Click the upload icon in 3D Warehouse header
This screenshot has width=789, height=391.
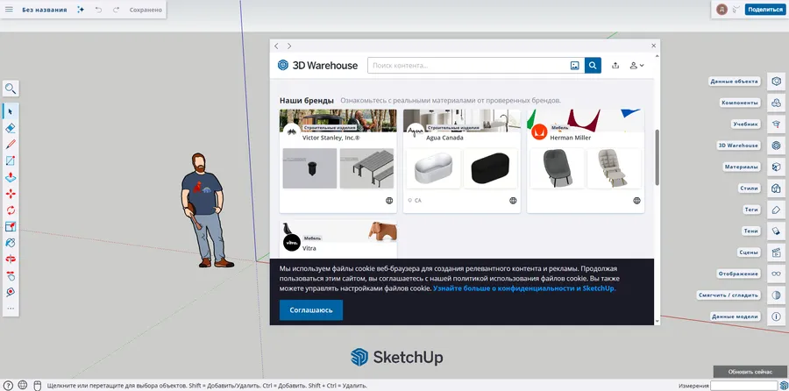point(615,66)
